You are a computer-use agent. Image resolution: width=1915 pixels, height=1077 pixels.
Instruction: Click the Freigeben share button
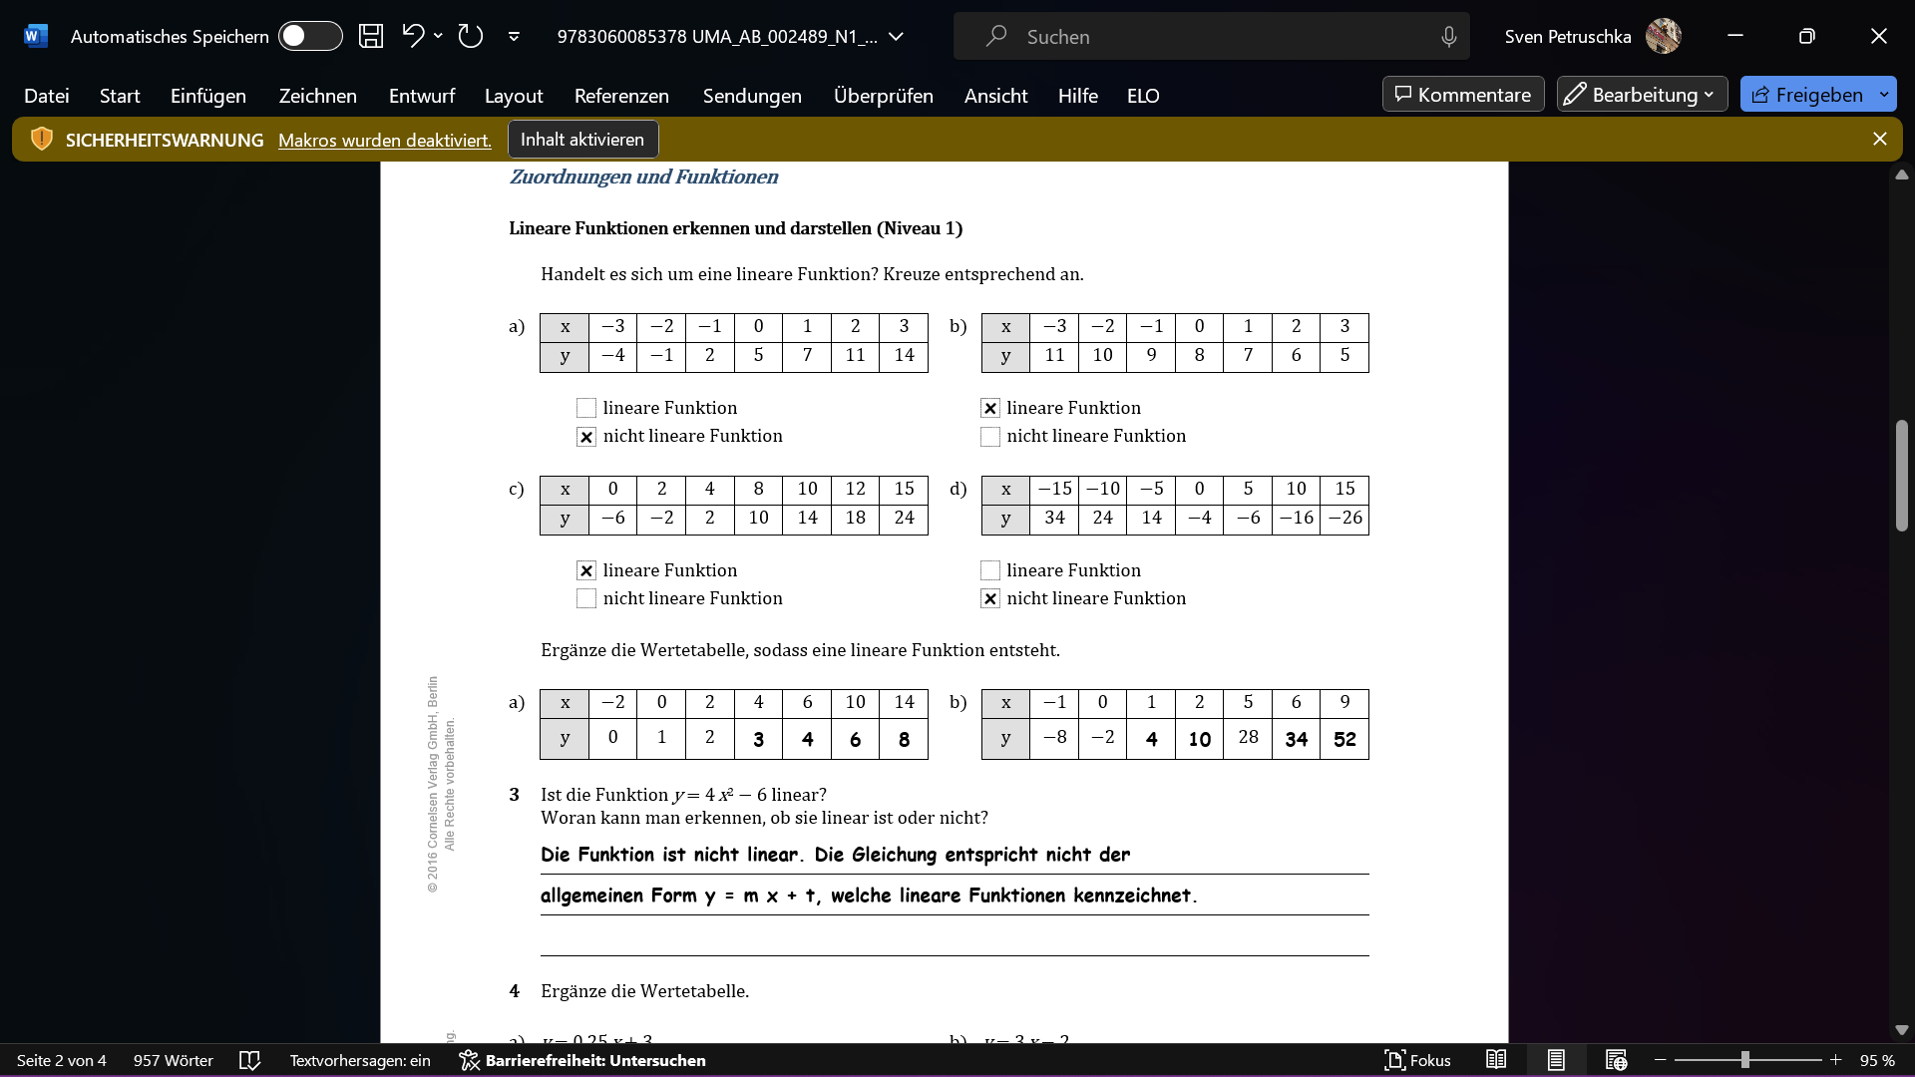click(1807, 95)
